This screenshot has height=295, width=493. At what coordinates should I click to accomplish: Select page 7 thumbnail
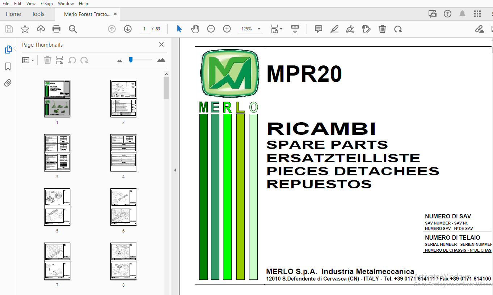coord(57,261)
